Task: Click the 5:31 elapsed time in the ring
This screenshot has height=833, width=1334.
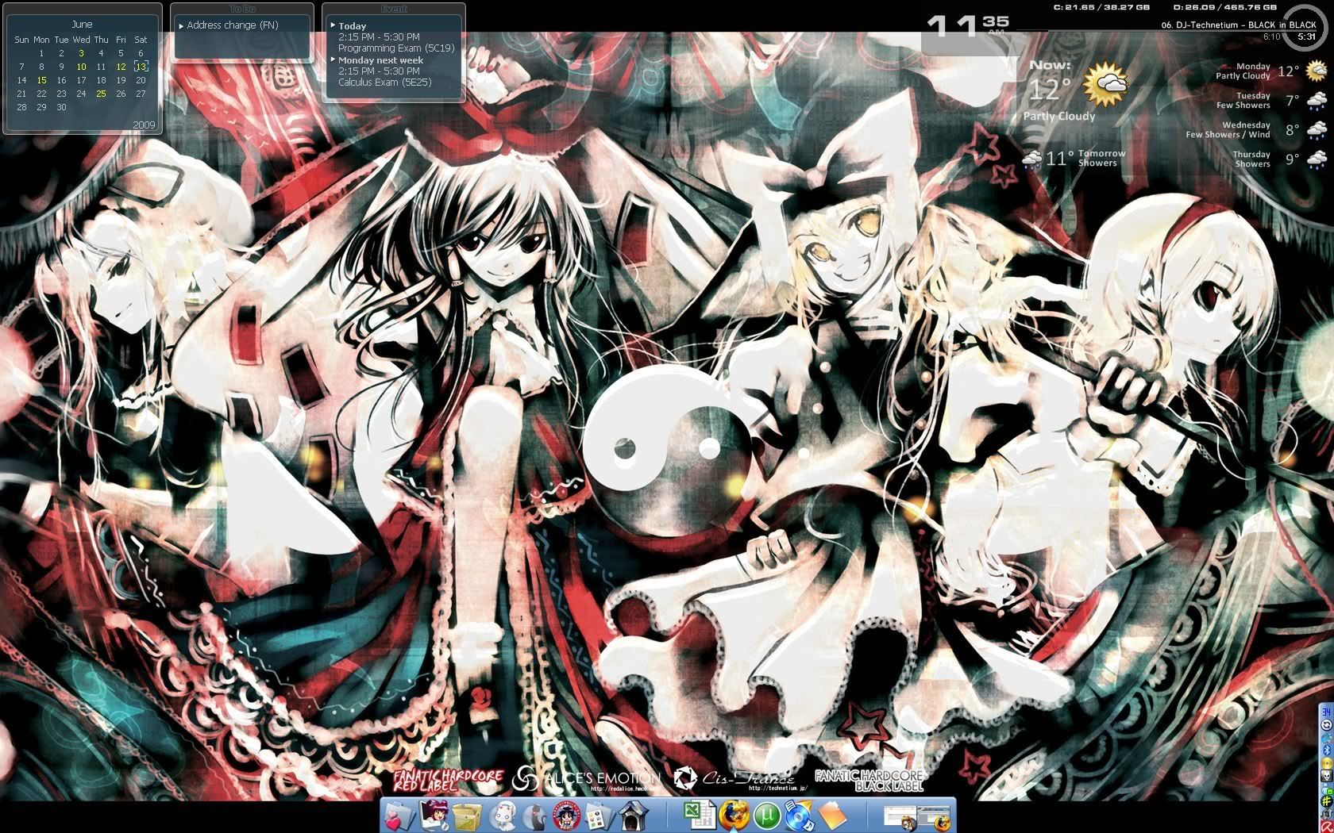Action: [x=1306, y=36]
